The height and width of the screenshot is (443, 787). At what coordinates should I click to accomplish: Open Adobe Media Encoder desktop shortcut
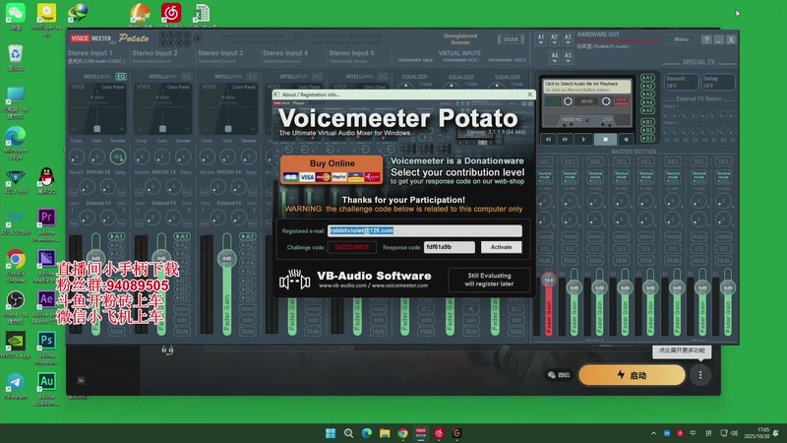(x=46, y=266)
